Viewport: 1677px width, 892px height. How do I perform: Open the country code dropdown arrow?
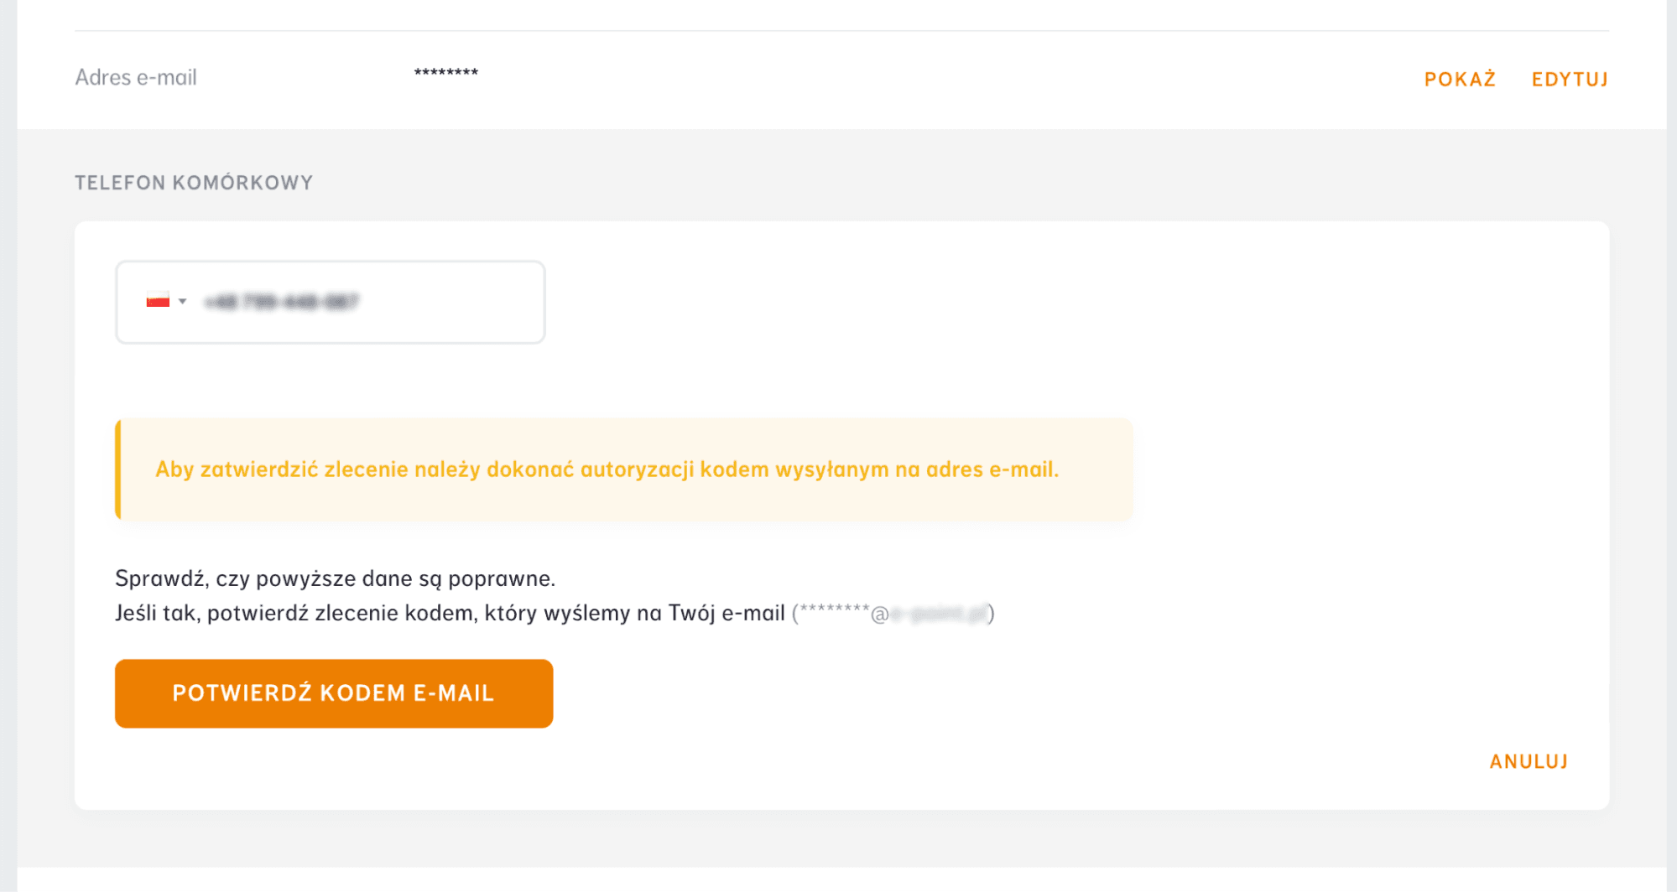[x=183, y=301]
